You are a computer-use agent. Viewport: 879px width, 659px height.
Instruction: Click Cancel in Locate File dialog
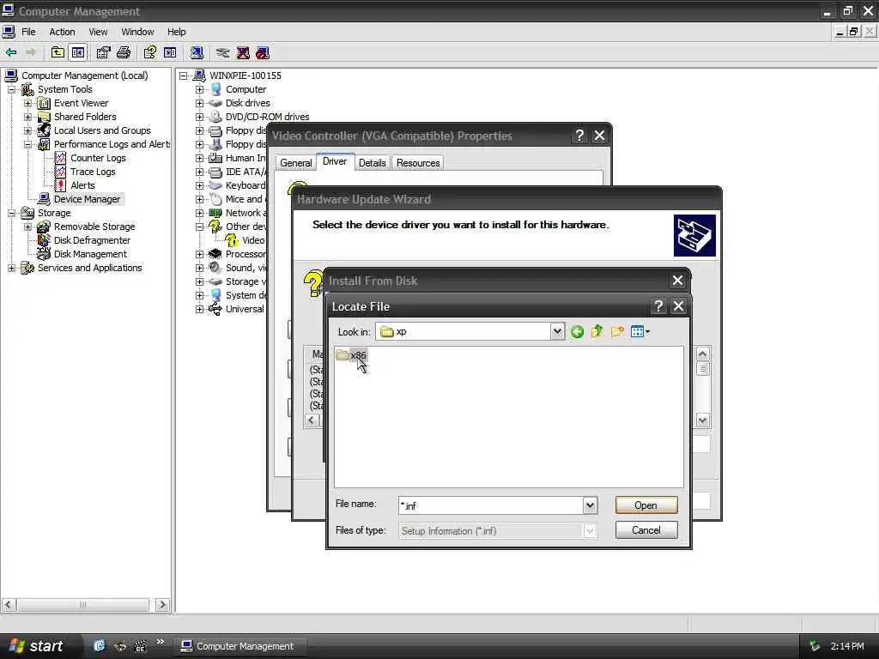click(x=646, y=530)
